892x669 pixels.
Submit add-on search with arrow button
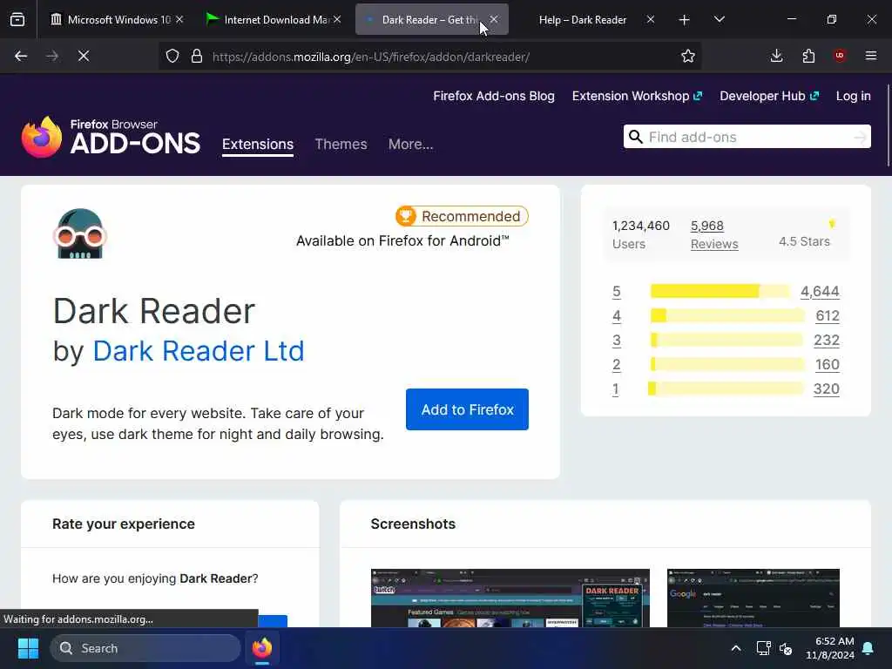point(861,137)
